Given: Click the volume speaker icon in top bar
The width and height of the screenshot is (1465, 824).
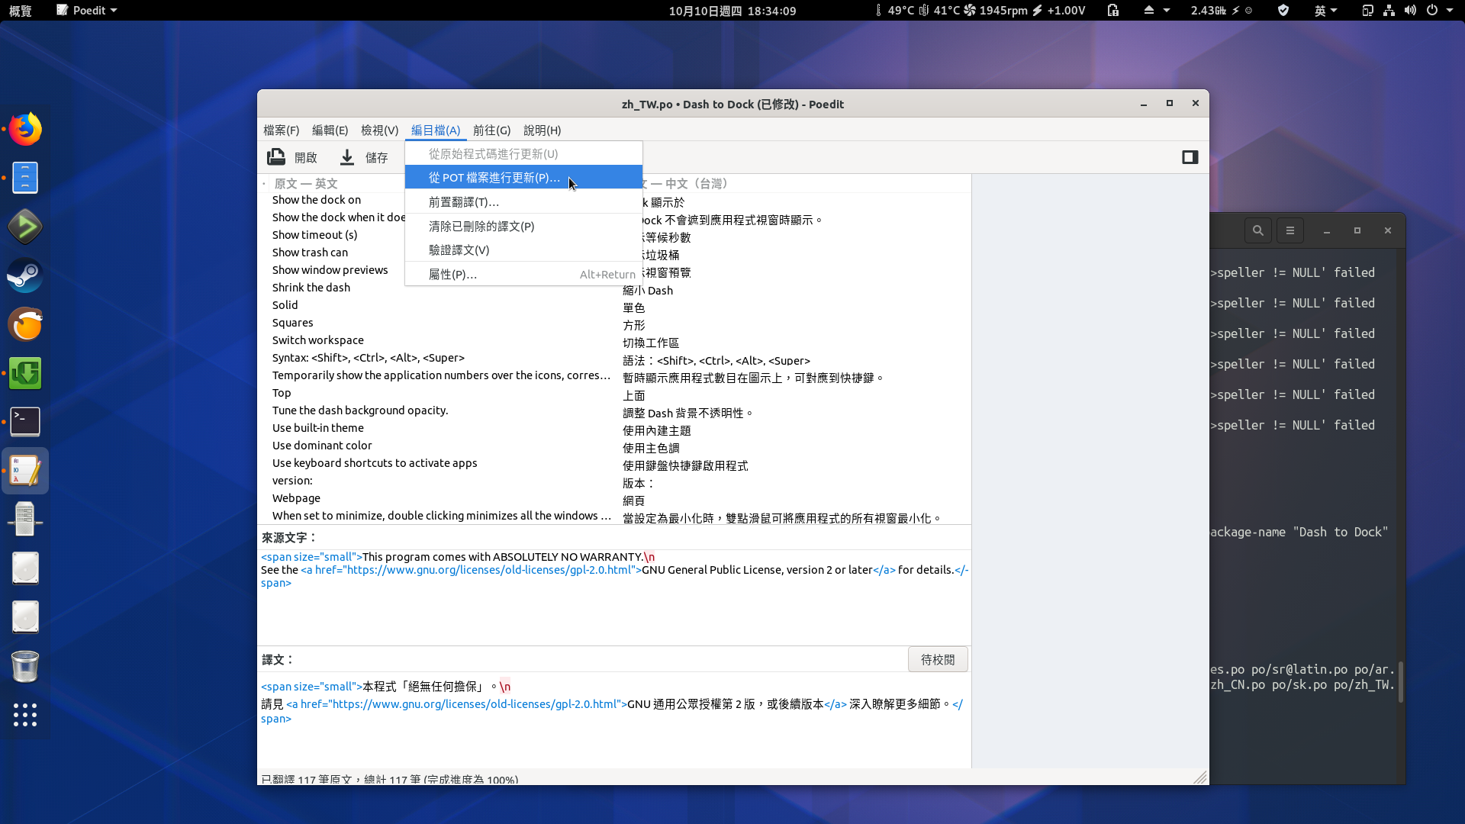Looking at the screenshot, I should click(1410, 11).
